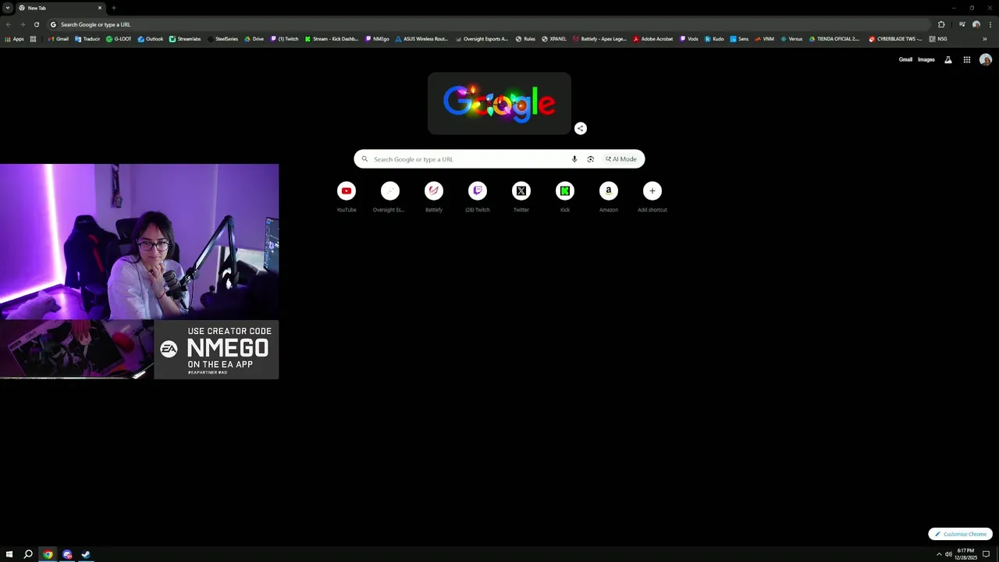This screenshot has height=562, width=999.
Task: Open the Adobe Acrobat bookmark
Action: point(652,38)
